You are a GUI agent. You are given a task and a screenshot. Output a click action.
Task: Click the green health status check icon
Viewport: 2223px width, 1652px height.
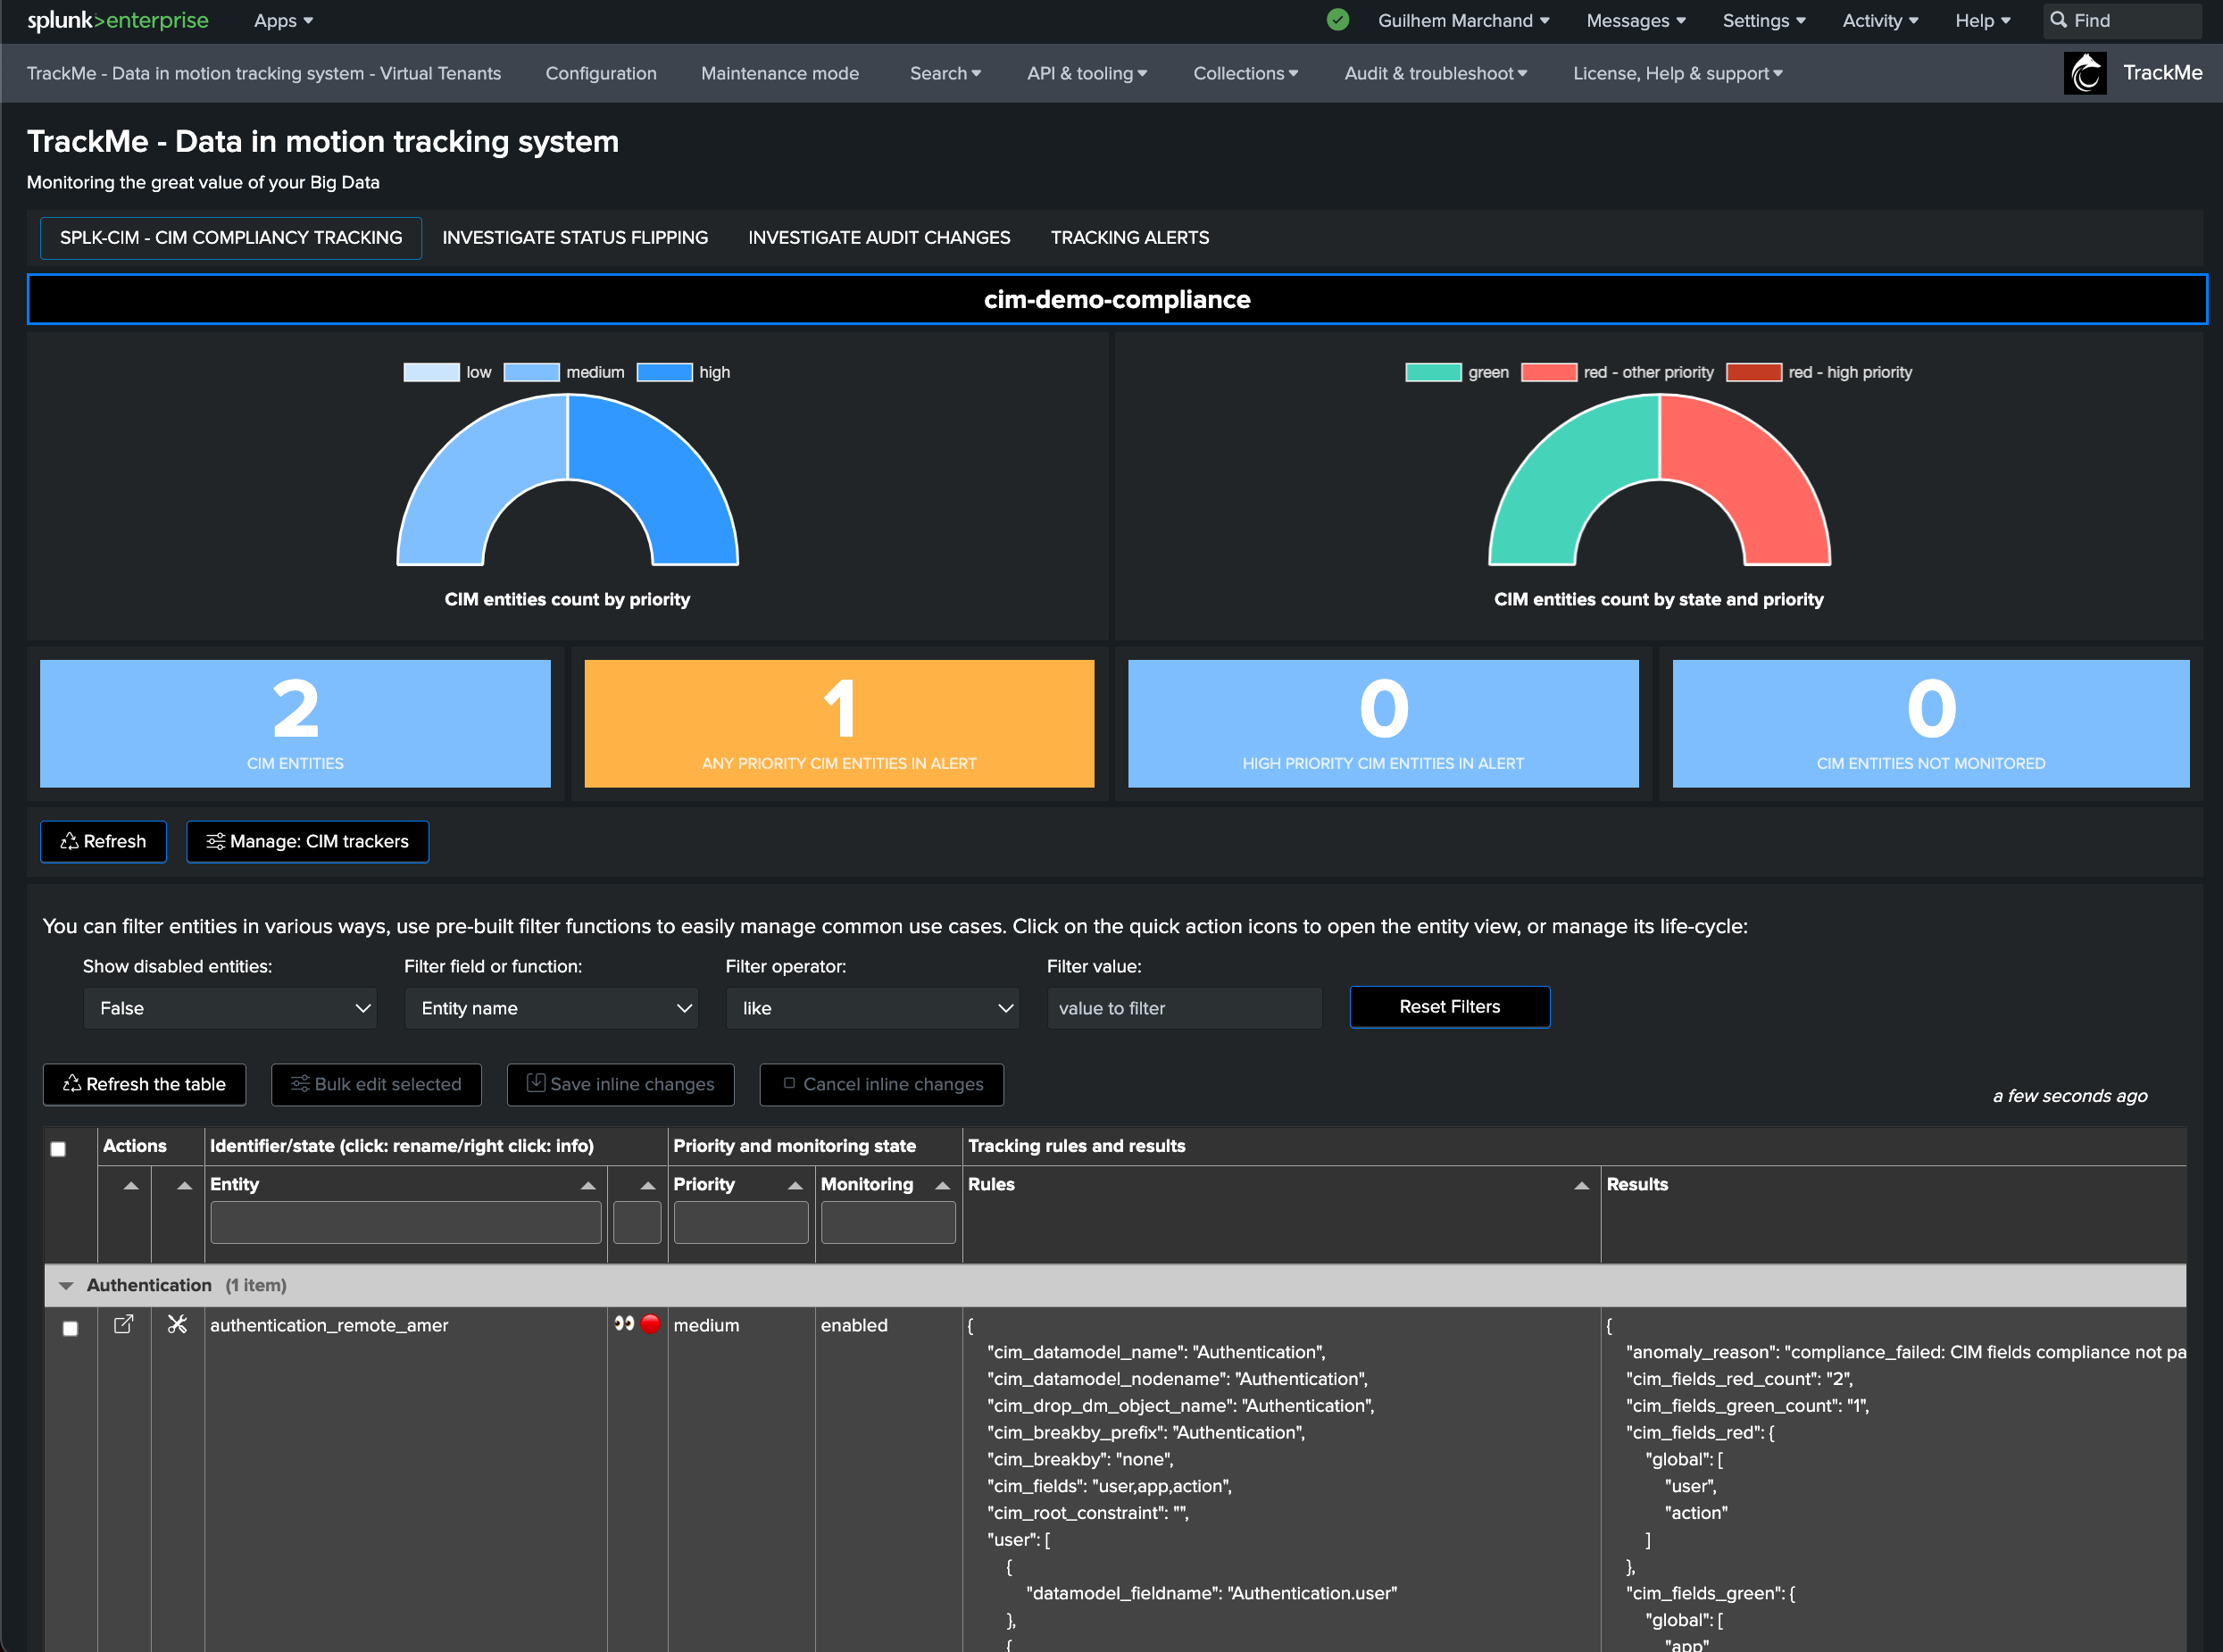[x=1337, y=20]
